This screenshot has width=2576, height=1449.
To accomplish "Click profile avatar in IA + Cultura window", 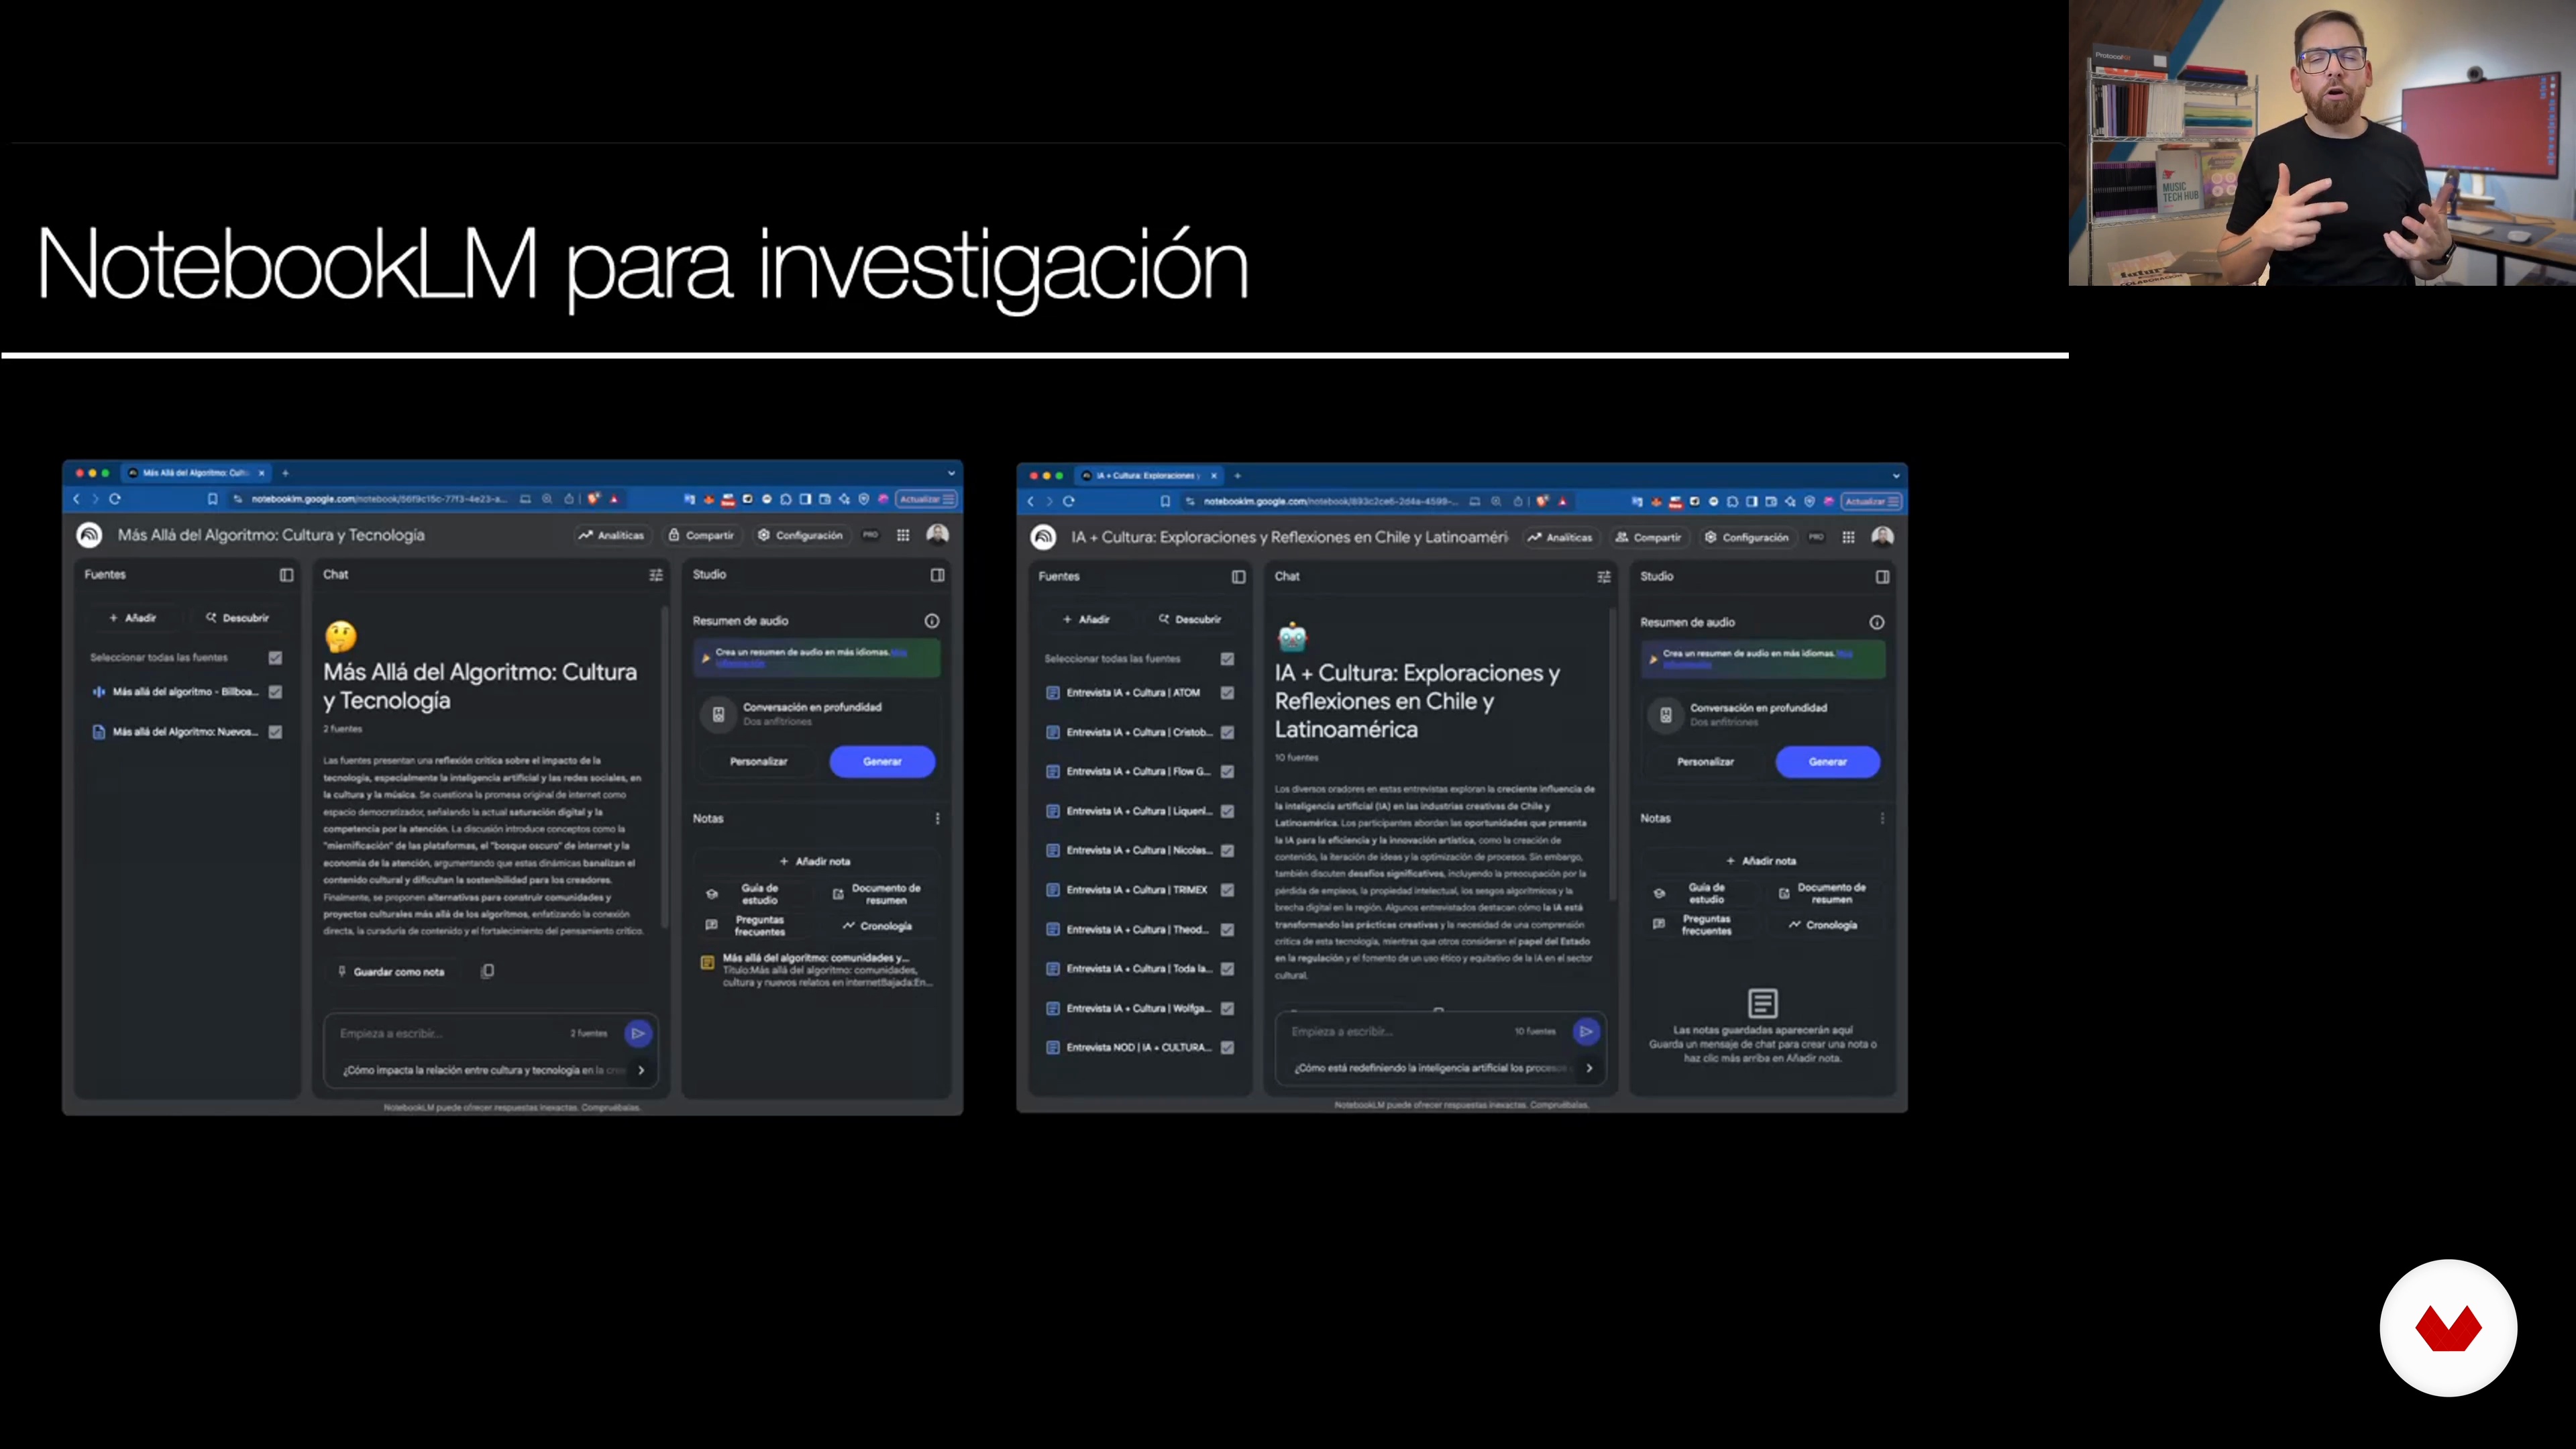I will pos(1882,537).
